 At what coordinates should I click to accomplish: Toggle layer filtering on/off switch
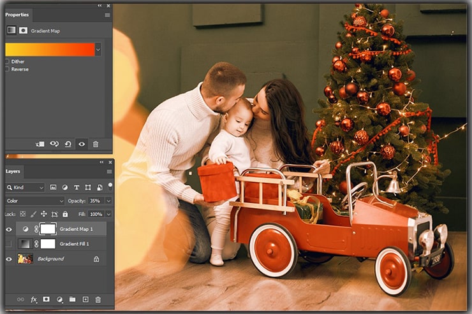[x=110, y=185]
